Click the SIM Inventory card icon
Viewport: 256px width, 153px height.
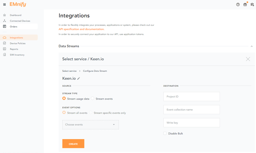[5, 55]
